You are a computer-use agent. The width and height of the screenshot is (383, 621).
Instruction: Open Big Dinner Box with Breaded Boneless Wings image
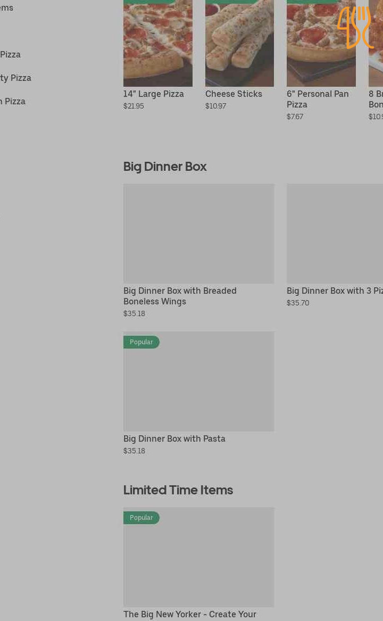tap(198, 233)
